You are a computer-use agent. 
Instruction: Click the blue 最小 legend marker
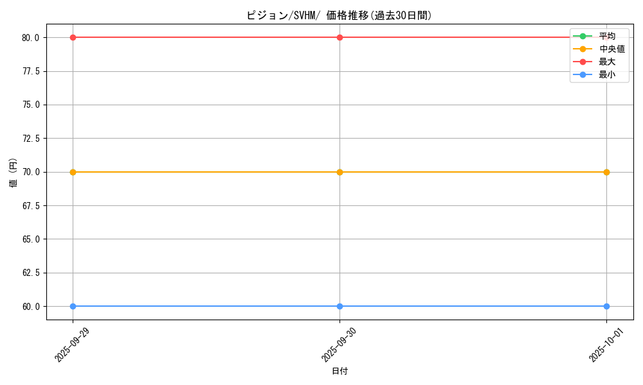click(x=583, y=74)
